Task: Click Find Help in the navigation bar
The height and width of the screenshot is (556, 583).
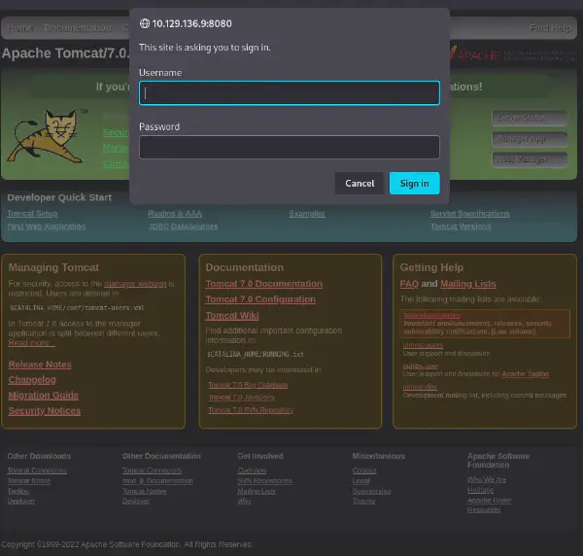Action: coord(550,28)
